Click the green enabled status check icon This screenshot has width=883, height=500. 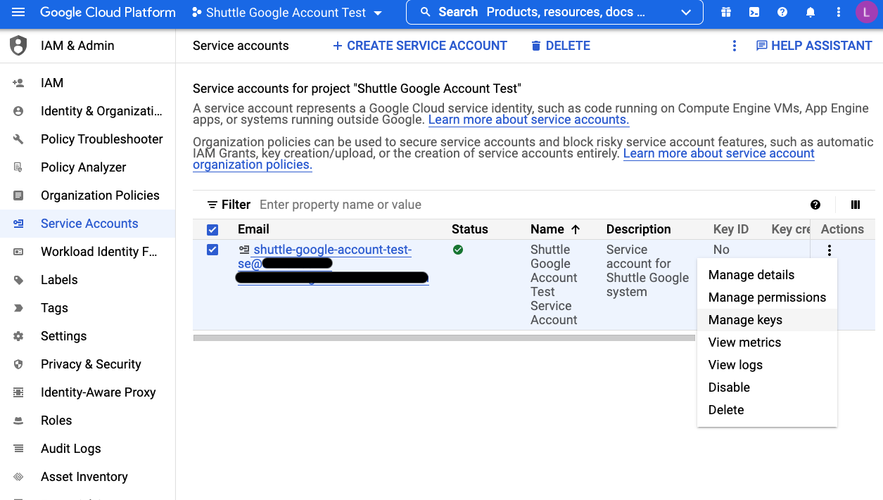point(458,250)
